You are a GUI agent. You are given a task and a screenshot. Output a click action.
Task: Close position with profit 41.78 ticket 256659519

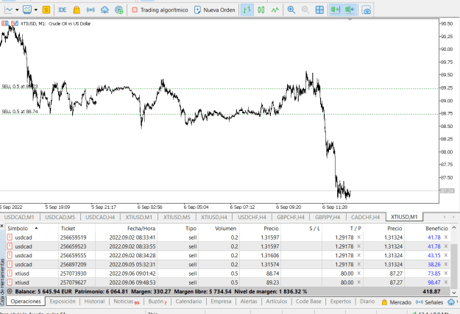pos(445,238)
